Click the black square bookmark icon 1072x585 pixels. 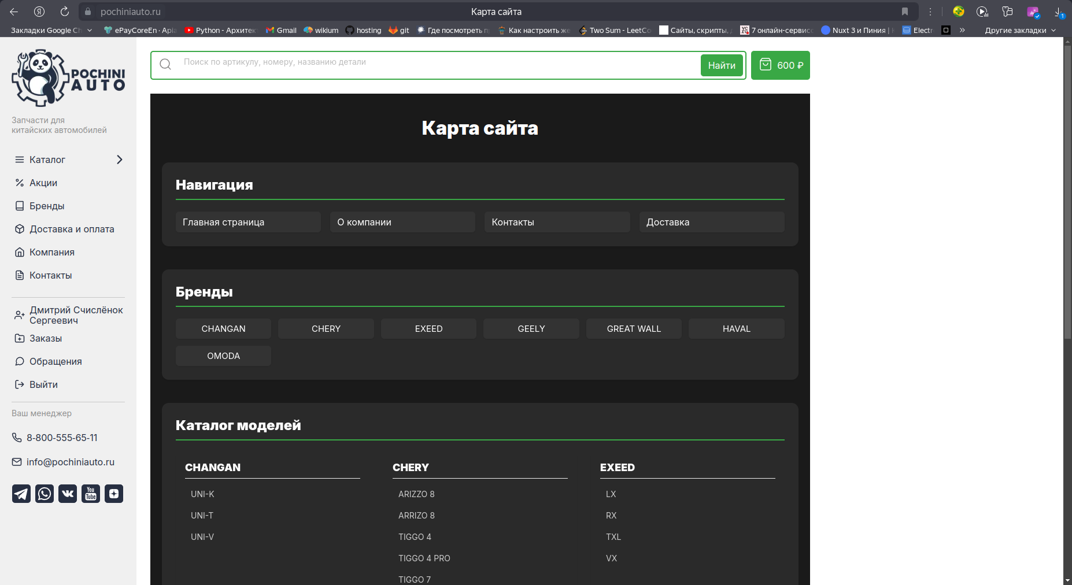(x=946, y=30)
